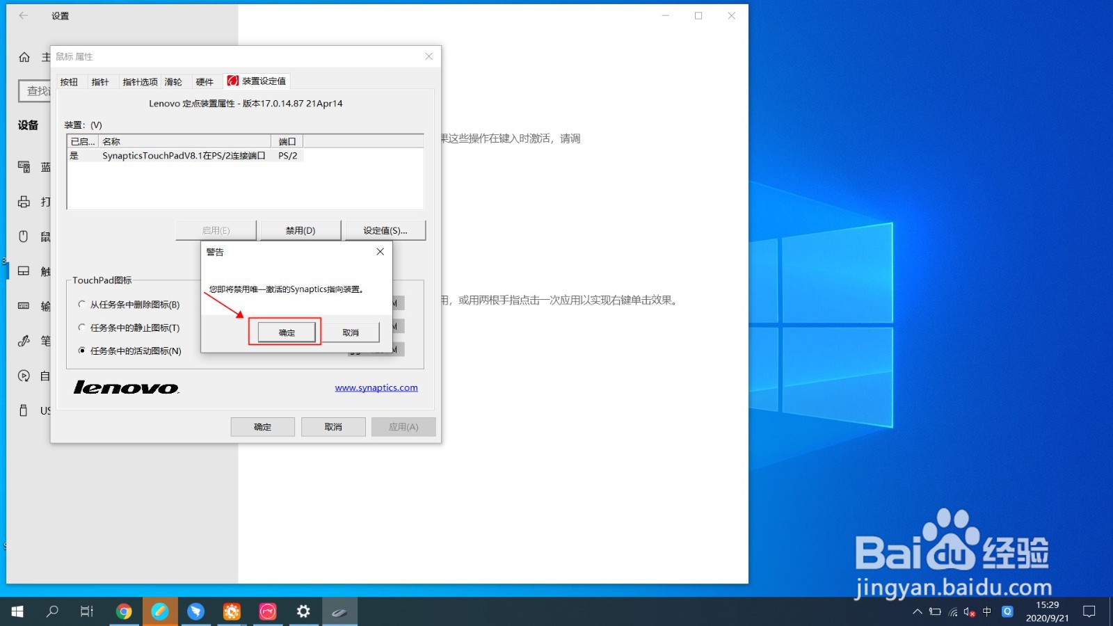This screenshot has width=1113, height=626.
Task: Open the muted volume tray icon
Action: pos(970,612)
